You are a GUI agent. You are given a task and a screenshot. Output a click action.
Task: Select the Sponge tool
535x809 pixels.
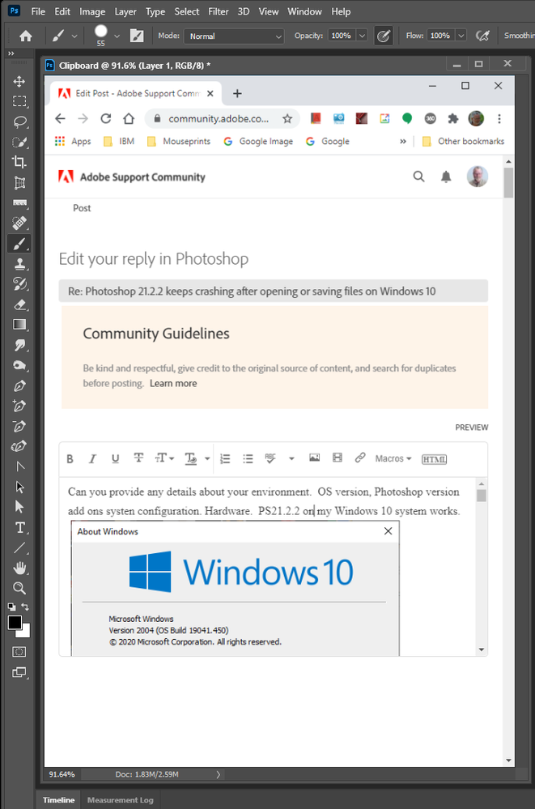(19, 365)
